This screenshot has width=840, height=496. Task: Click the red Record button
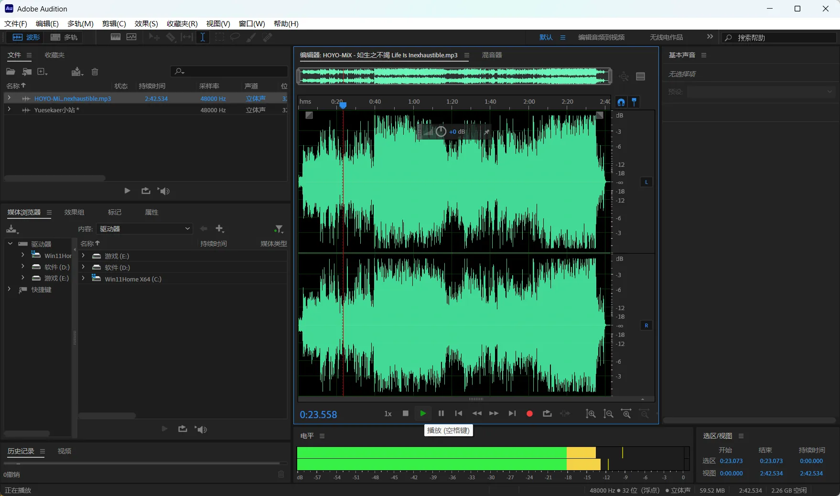pyautogui.click(x=529, y=413)
